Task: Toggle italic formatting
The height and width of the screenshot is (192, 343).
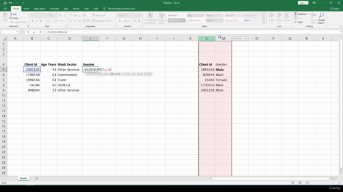Action: click(36, 21)
